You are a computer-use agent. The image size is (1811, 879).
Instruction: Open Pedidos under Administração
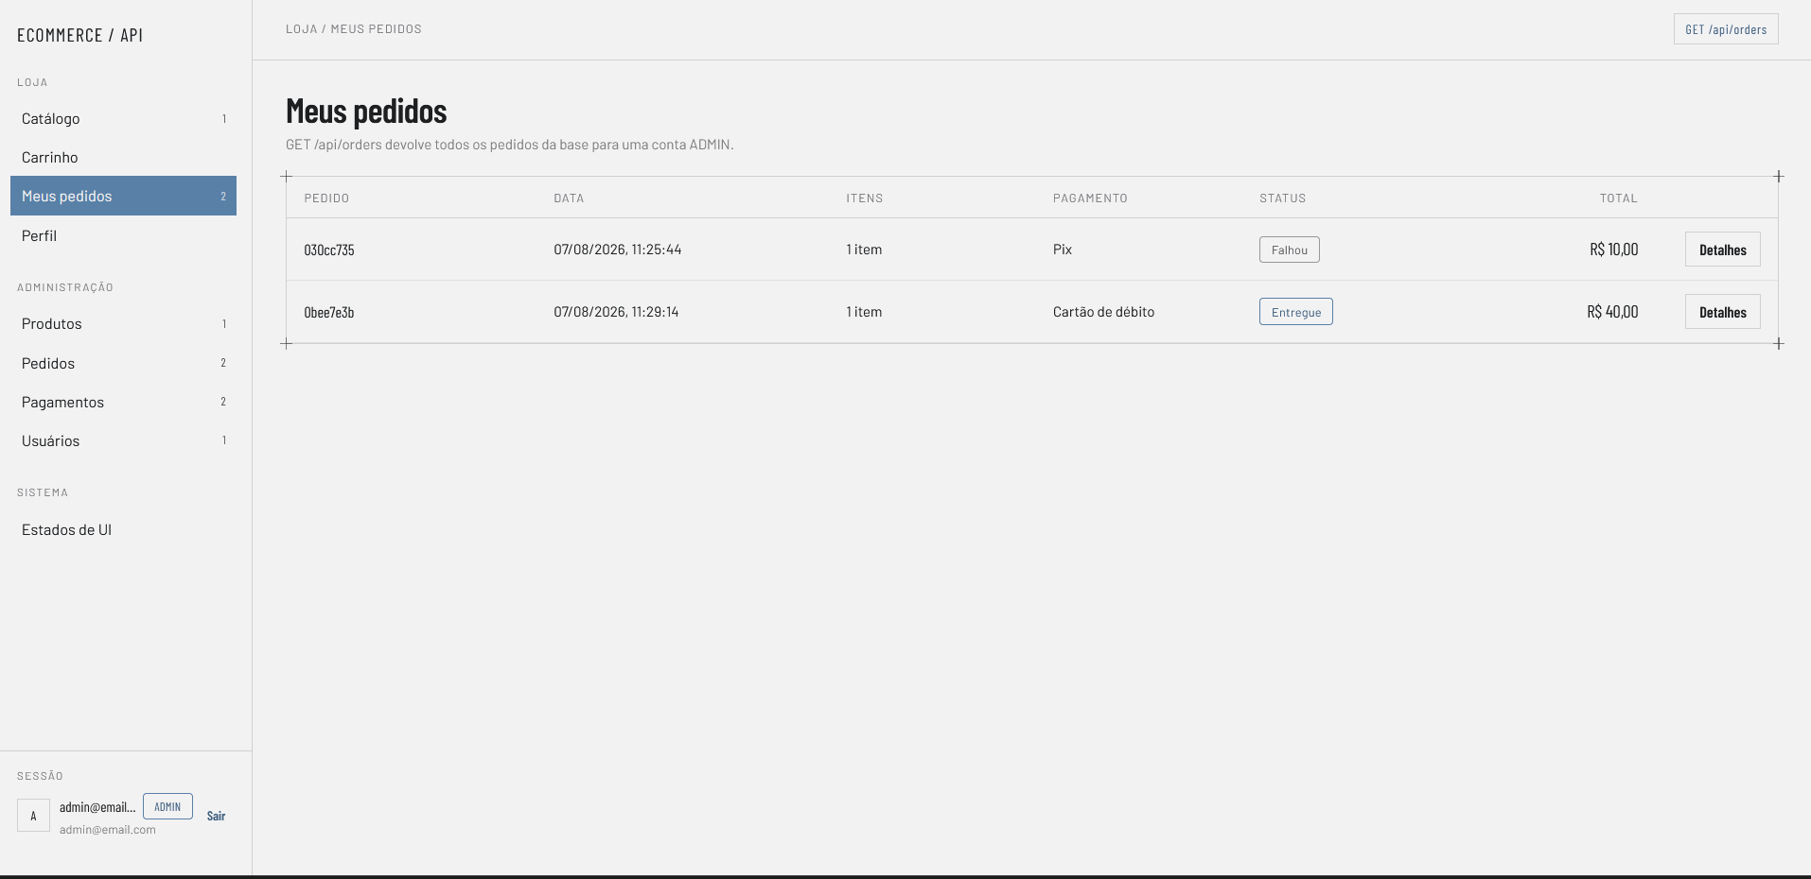tap(123, 363)
